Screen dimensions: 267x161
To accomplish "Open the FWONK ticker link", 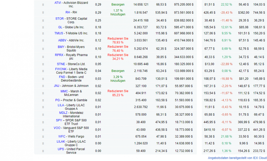I will (61, 69).
